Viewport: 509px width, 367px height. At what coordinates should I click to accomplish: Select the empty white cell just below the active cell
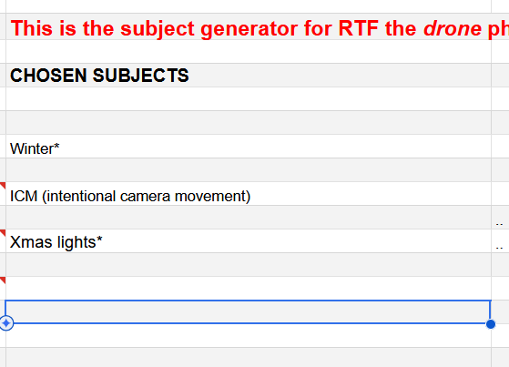[249, 336]
